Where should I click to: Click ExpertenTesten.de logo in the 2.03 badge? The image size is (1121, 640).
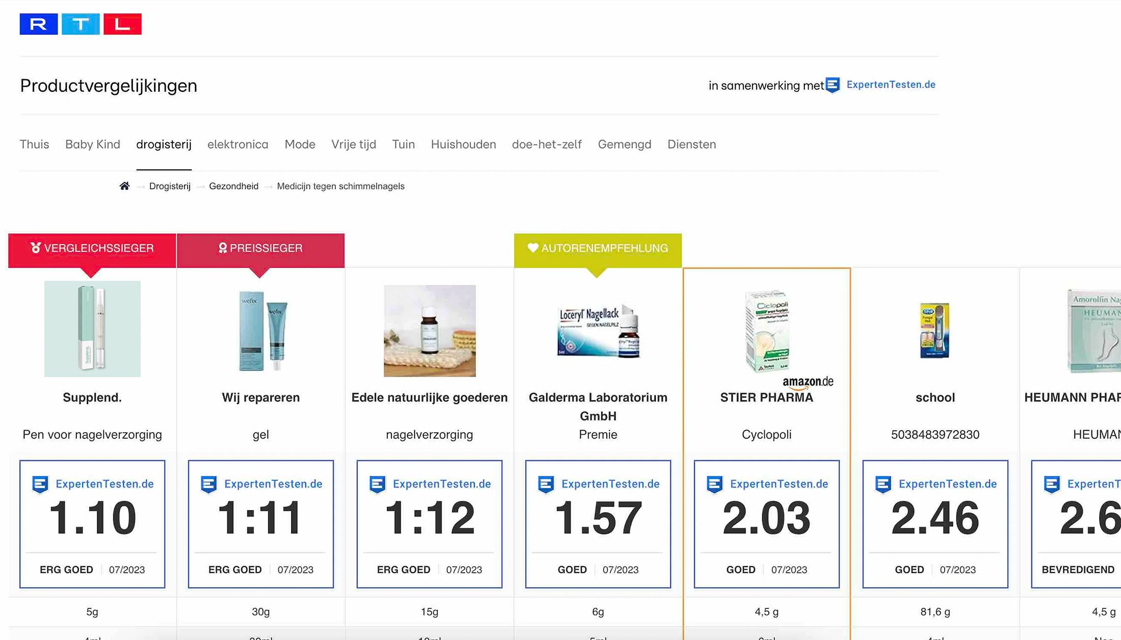coord(767,484)
